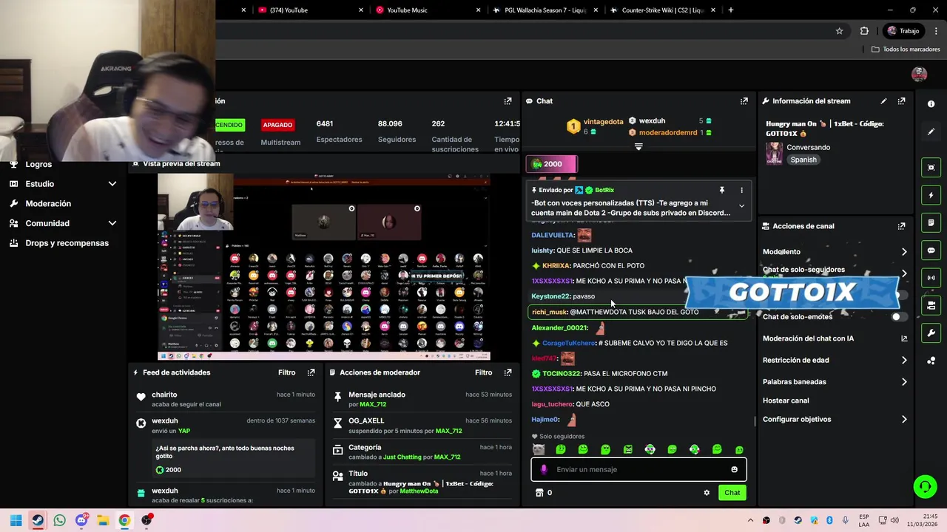The height and width of the screenshot is (532, 947).
Task: Open Modo lento settings chevron
Action: pos(903,252)
